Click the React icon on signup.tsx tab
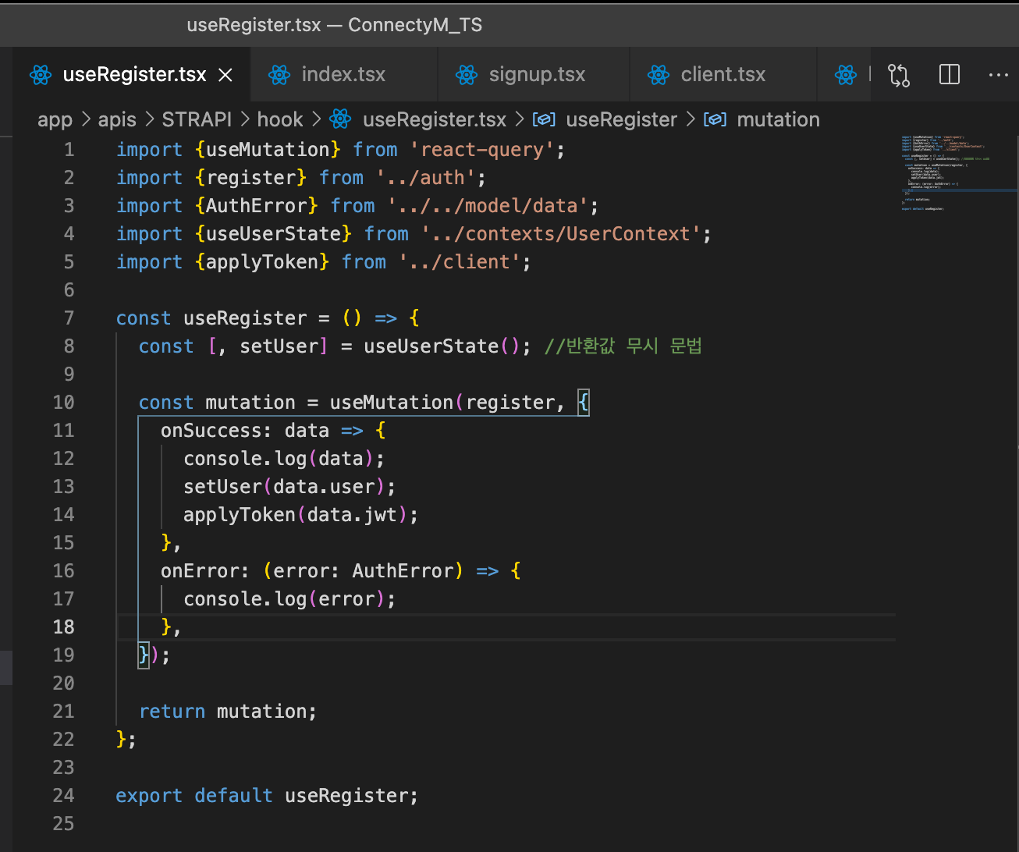The image size is (1019, 852). (x=467, y=75)
